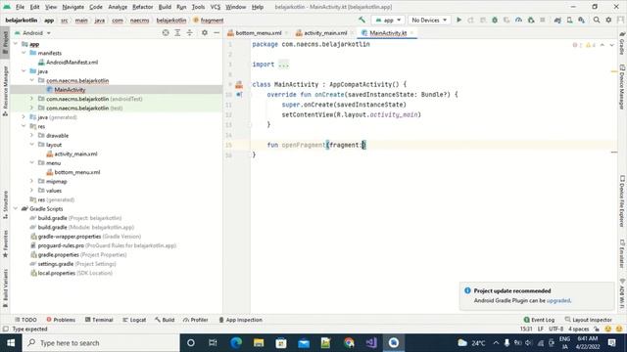Open Device Manager icon in top toolbar
This screenshot has width=627, height=352.
click(x=569, y=20)
